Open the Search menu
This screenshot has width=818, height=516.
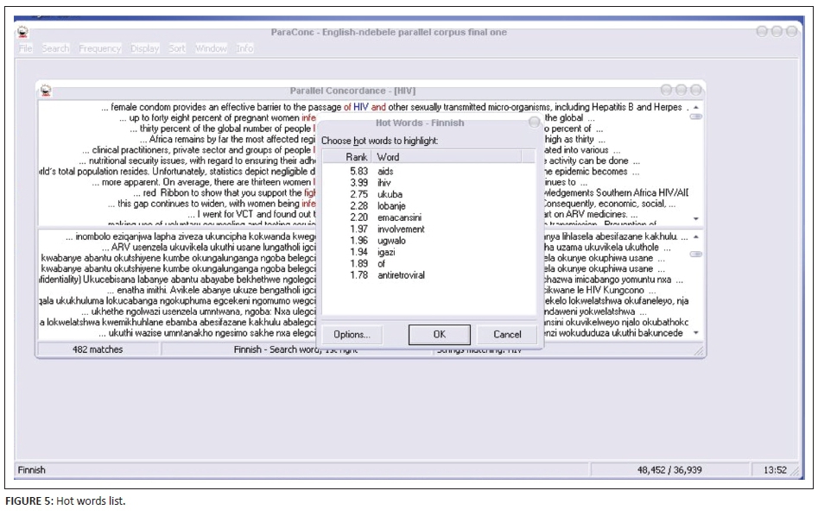[55, 48]
